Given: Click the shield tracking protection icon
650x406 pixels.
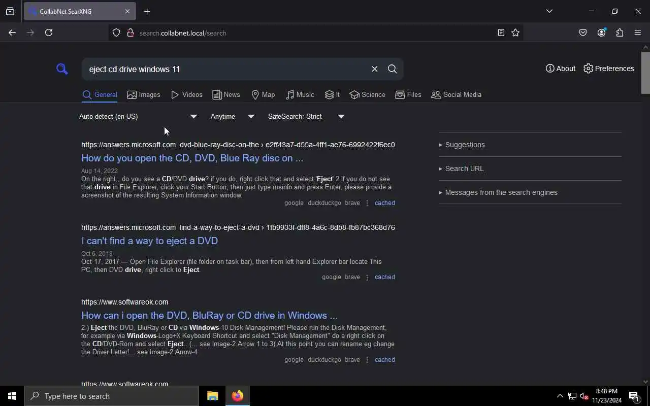Looking at the screenshot, I should click(116, 32).
